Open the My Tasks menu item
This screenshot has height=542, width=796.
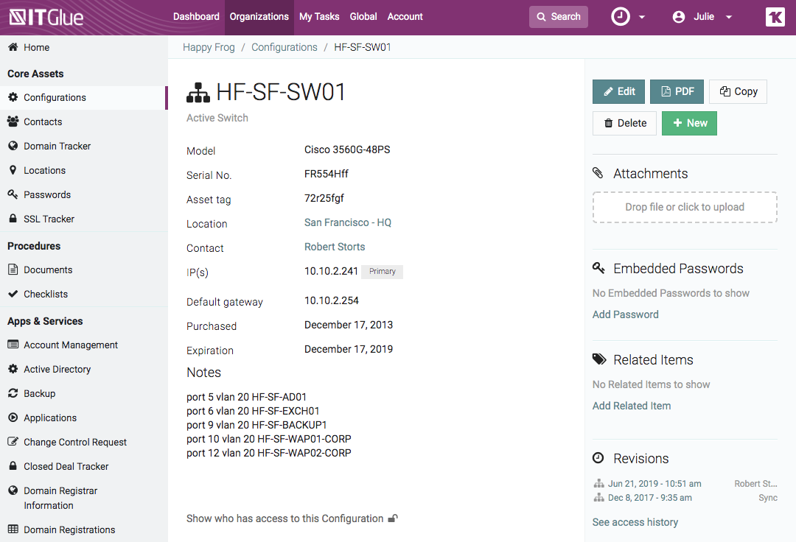tap(319, 17)
